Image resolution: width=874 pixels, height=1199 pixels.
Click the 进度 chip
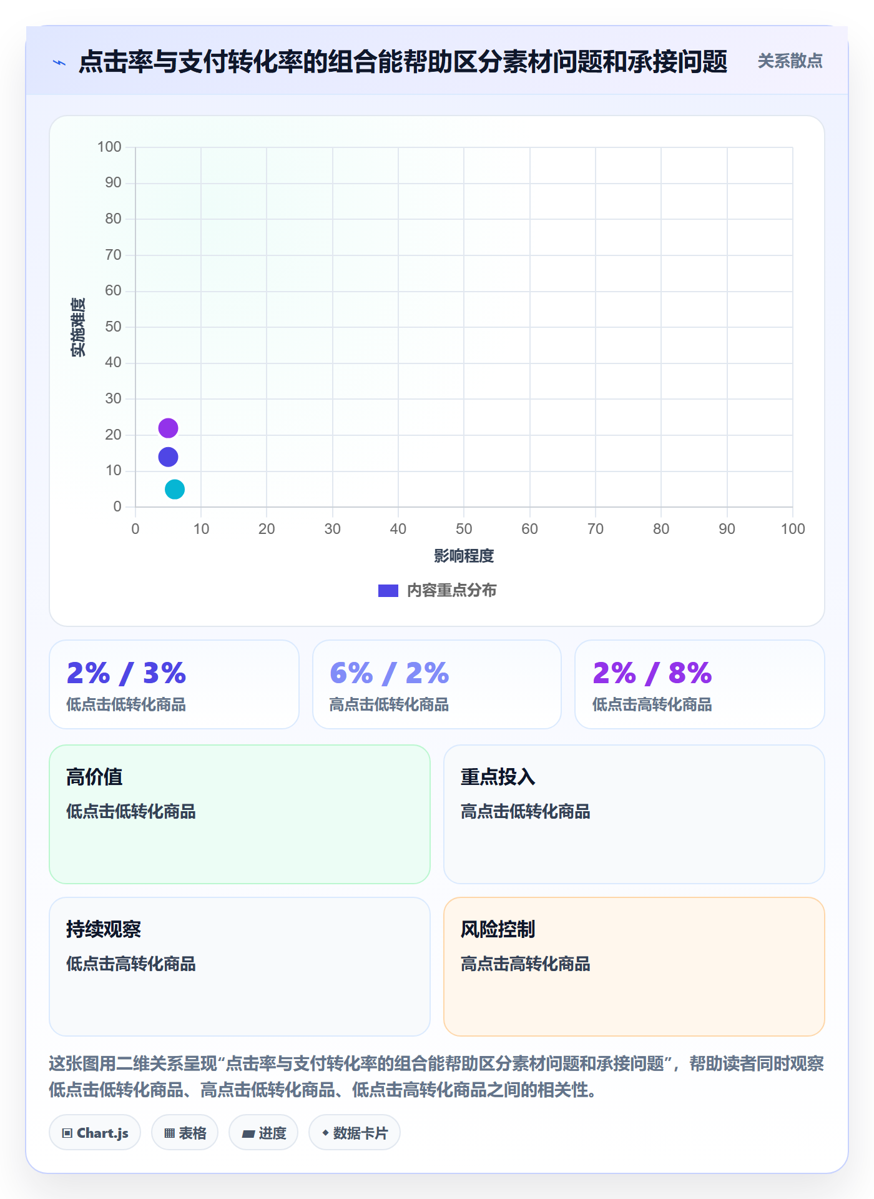pyautogui.click(x=263, y=1133)
